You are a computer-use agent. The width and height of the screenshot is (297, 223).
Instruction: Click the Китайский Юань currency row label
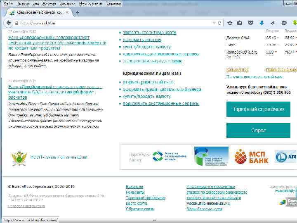click(242, 52)
